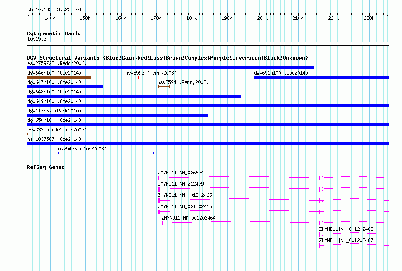Click the ZMYND11|NM_001202467 transcript label
Viewport: 402px width, 271px height.
pos(346,240)
